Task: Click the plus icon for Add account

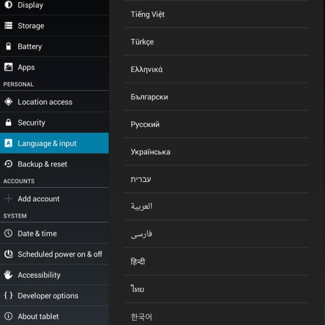Action: click(8, 198)
